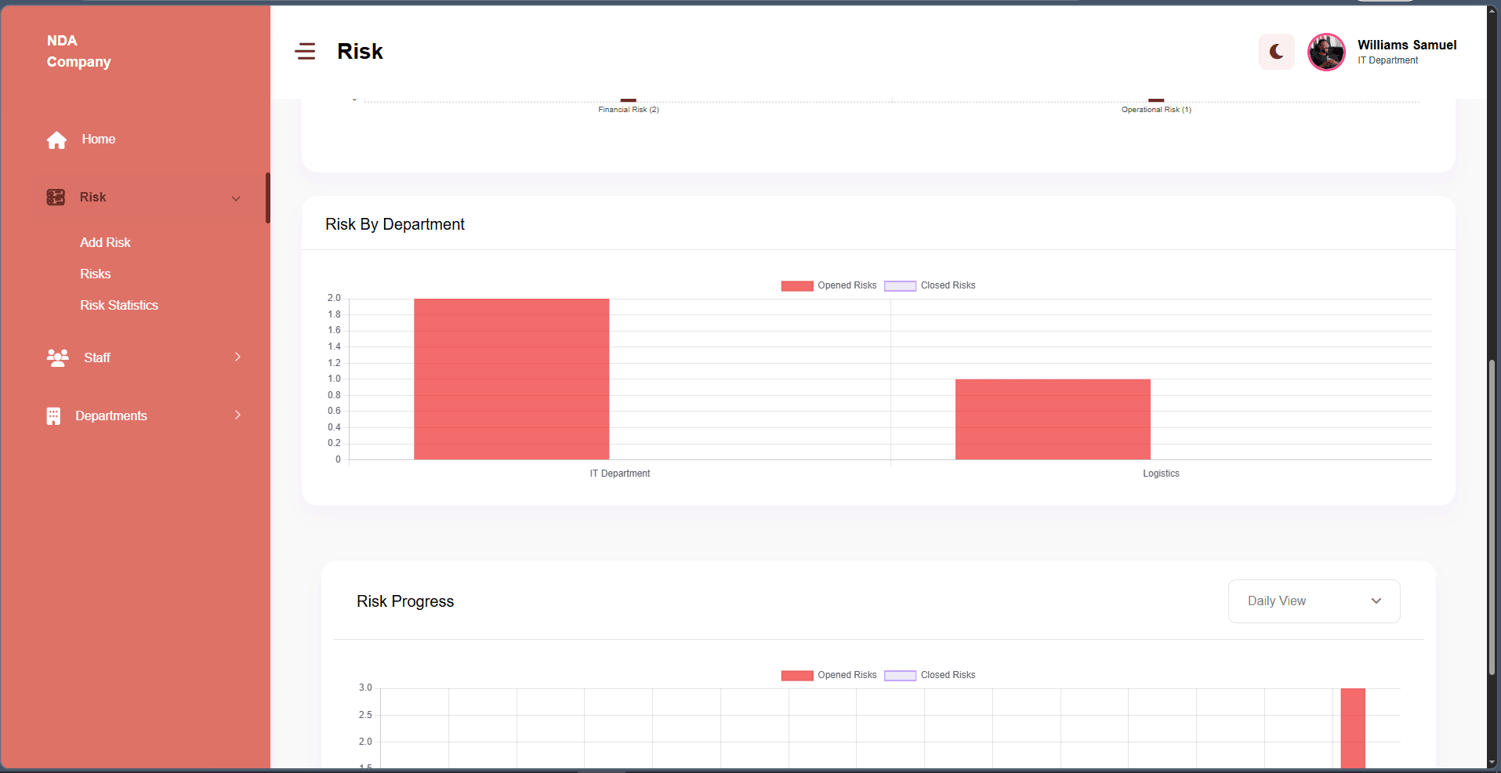The image size is (1501, 773).
Task: Click the page vertical scrollbar thumb
Action: click(1492, 517)
